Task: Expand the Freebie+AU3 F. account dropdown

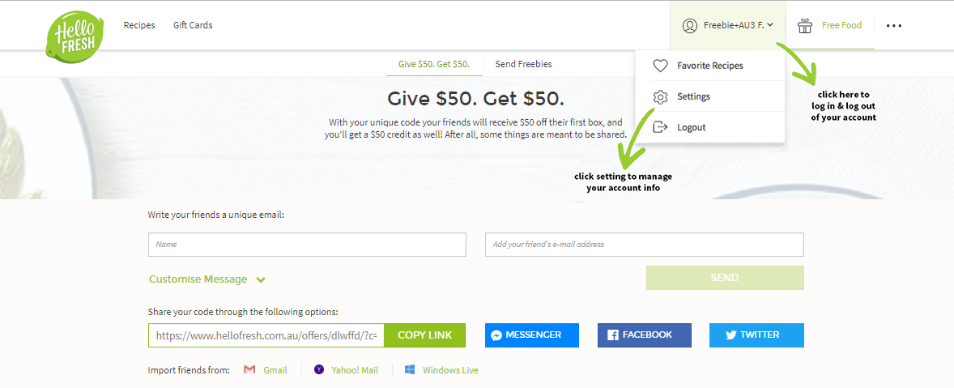Action: click(x=728, y=26)
